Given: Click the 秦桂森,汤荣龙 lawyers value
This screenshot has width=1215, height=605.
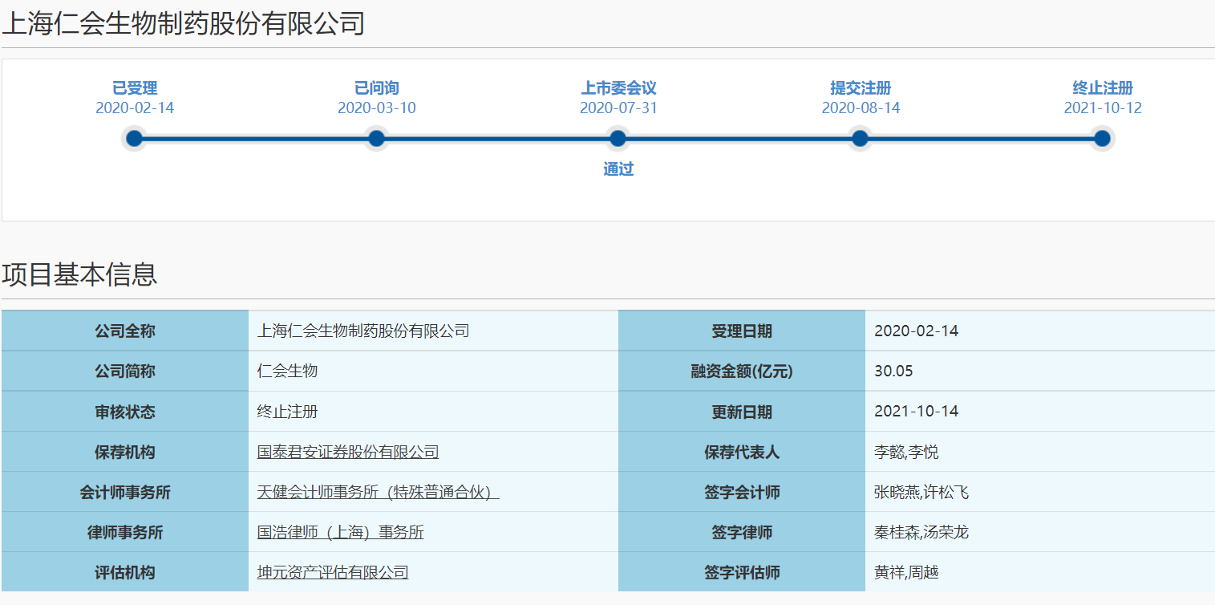Looking at the screenshot, I should pos(921,532).
